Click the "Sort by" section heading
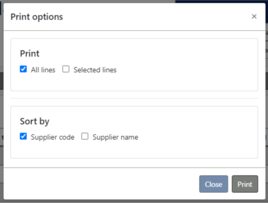268x203 pixels. pyautogui.click(x=35, y=121)
